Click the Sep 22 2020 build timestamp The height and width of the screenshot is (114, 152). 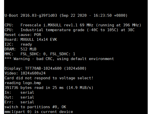[93, 16]
